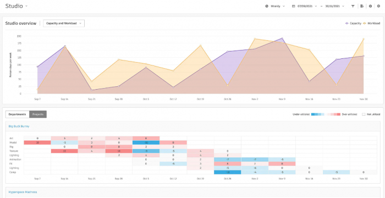Open the Big Buck Bunny project link
Screen dimensions: 385x198
(x=19, y=127)
